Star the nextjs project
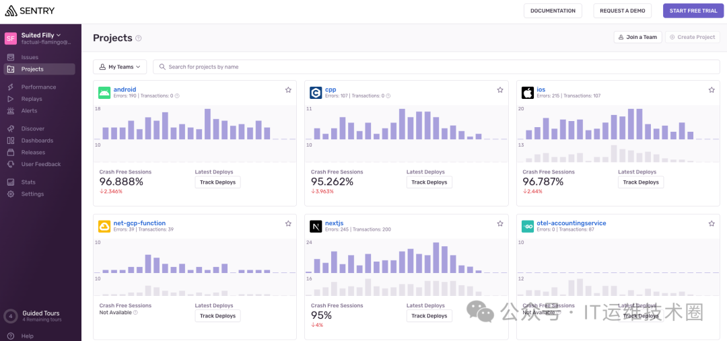Viewport: 727px width, 341px height. (x=499, y=223)
